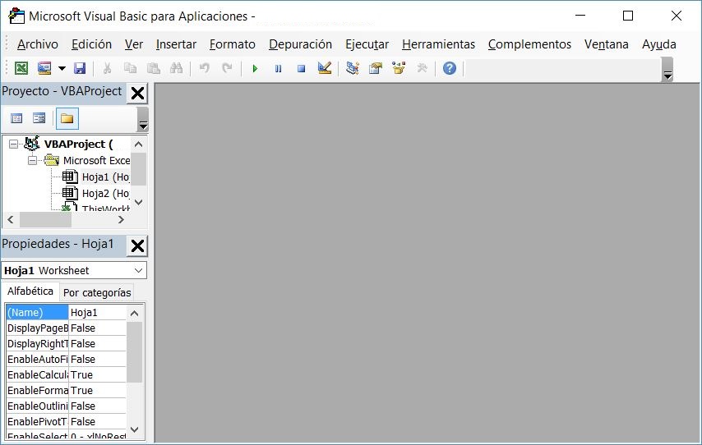Open the Insertar menu
Screen dimensions: 702x445
click(176, 44)
